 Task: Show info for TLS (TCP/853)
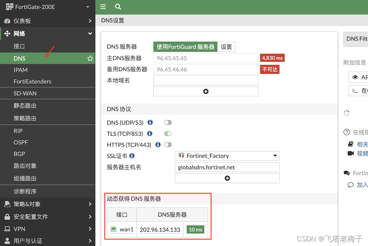(150, 134)
